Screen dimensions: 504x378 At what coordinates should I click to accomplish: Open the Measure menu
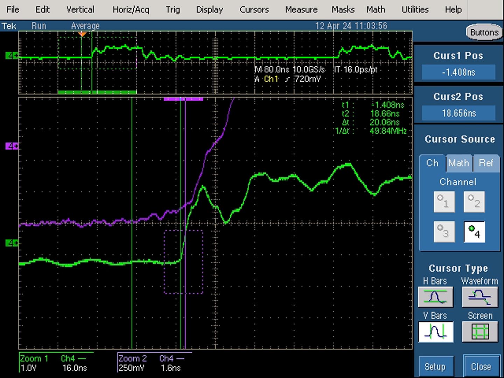coord(301,9)
